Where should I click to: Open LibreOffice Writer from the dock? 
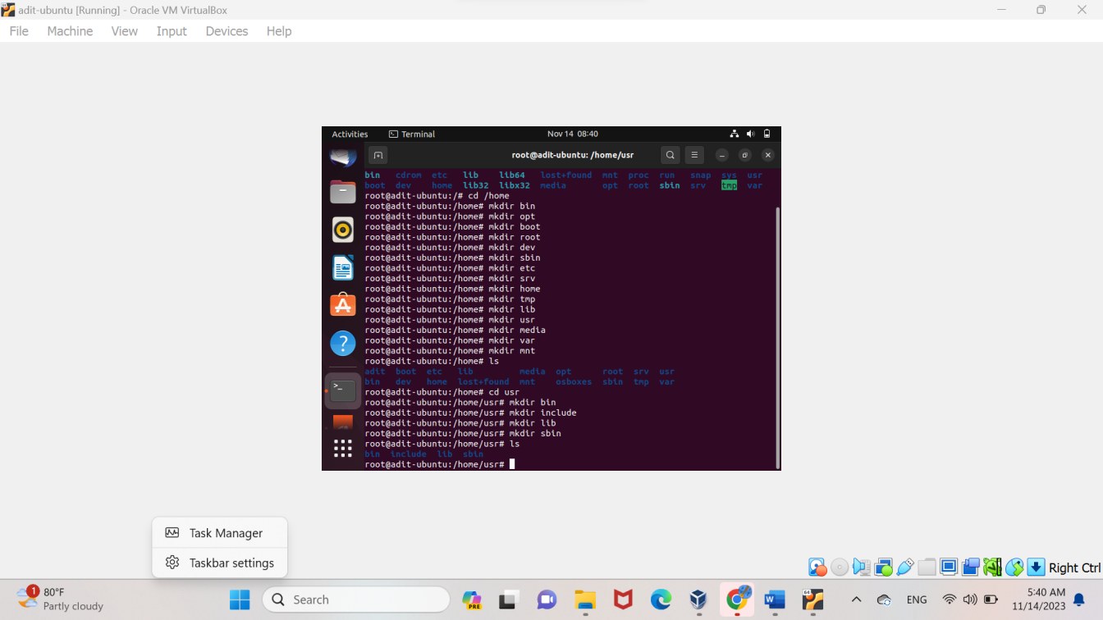[x=343, y=267]
